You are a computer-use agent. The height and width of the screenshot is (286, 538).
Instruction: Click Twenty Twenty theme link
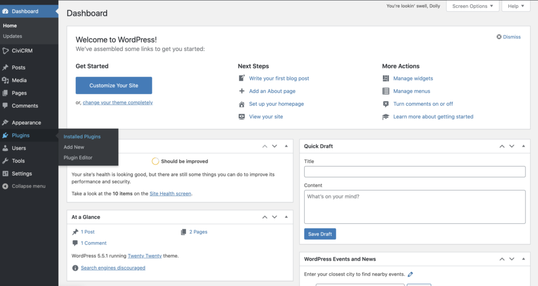pos(144,256)
